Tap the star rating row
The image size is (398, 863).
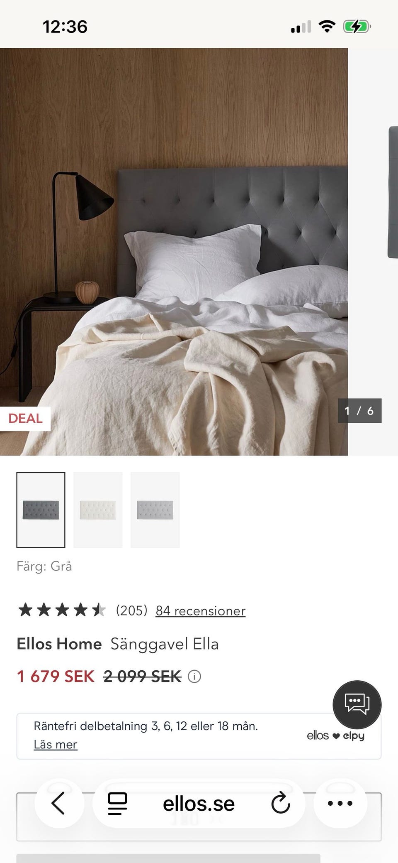point(61,610)
